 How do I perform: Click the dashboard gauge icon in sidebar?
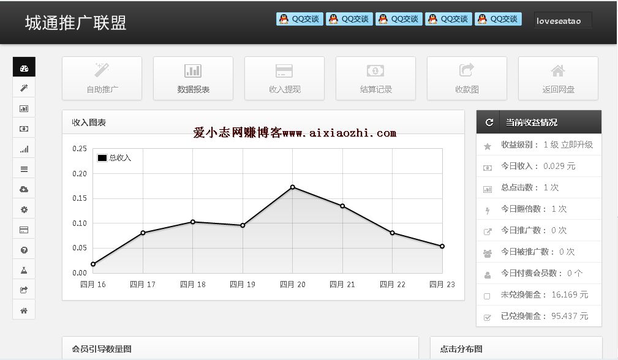click(x=24, y=68)
